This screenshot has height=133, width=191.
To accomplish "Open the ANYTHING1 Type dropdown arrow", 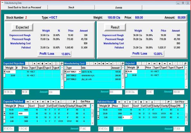I will [80, 72].
